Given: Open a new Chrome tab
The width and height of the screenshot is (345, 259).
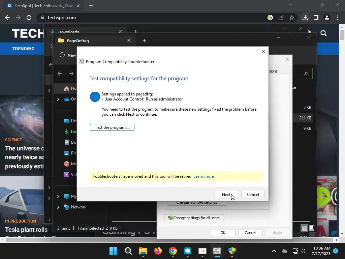Looking at the screenshot, I should (x=91, y=6).
